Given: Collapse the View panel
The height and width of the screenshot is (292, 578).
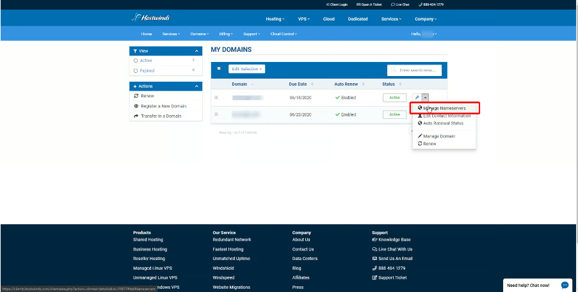Looking at the screenshot, I should [x=197, y=51].
